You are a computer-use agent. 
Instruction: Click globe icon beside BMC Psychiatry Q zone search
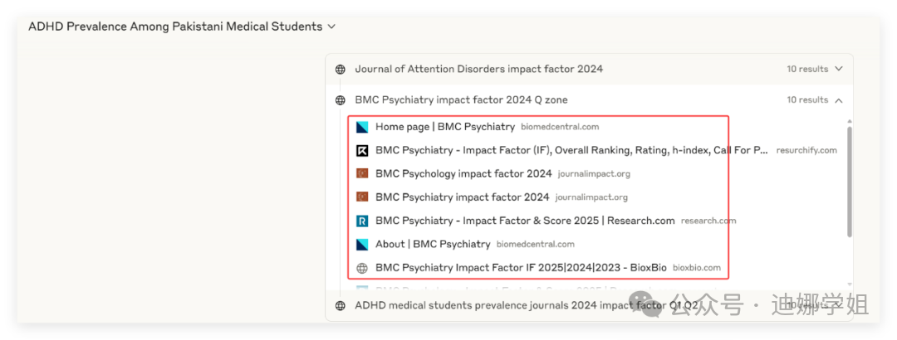[x=341, y=100]
